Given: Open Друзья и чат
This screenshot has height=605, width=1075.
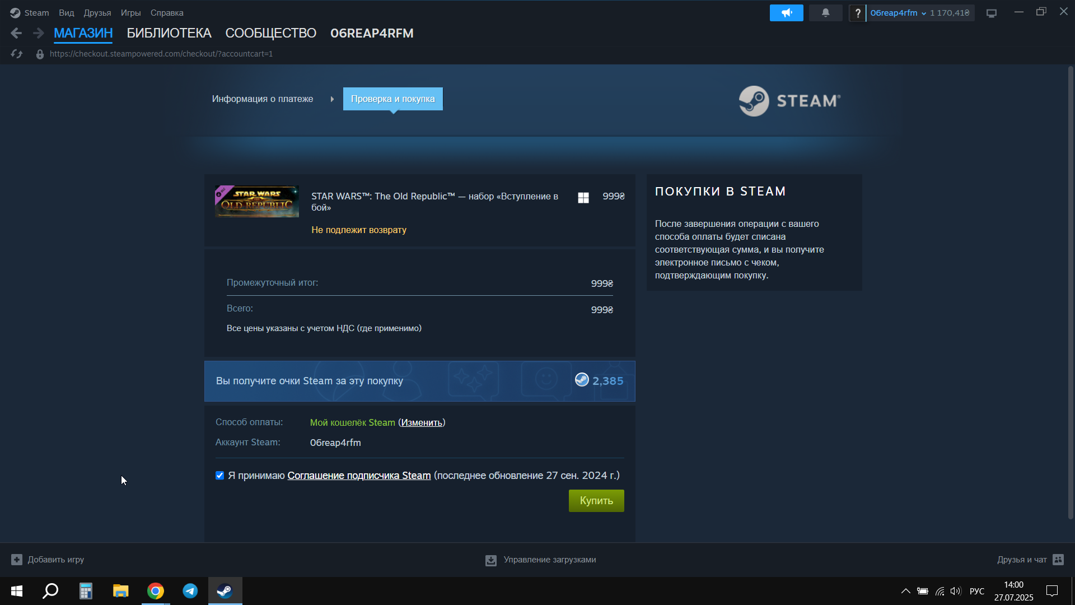Looking at the screenshot, I should tap(1030, 560).
